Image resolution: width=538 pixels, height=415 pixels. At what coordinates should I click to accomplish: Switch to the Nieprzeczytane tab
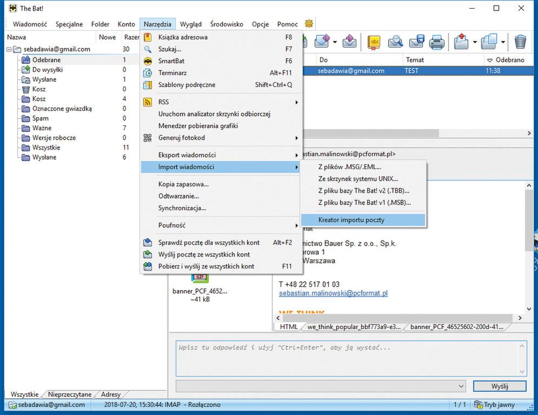pyautogui.click(x=70, y=394)
